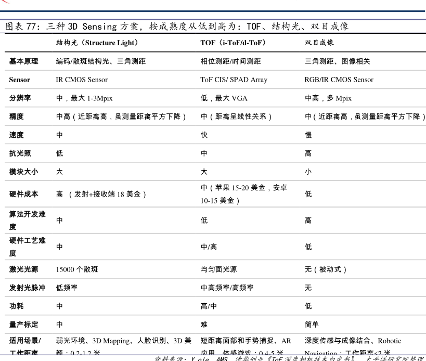Click row label '算法开发难度'

pyautogui.click(x=27, y=221)
